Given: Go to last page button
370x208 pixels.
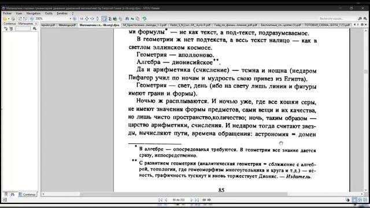Looking at the screenshot, I should 197,200.
